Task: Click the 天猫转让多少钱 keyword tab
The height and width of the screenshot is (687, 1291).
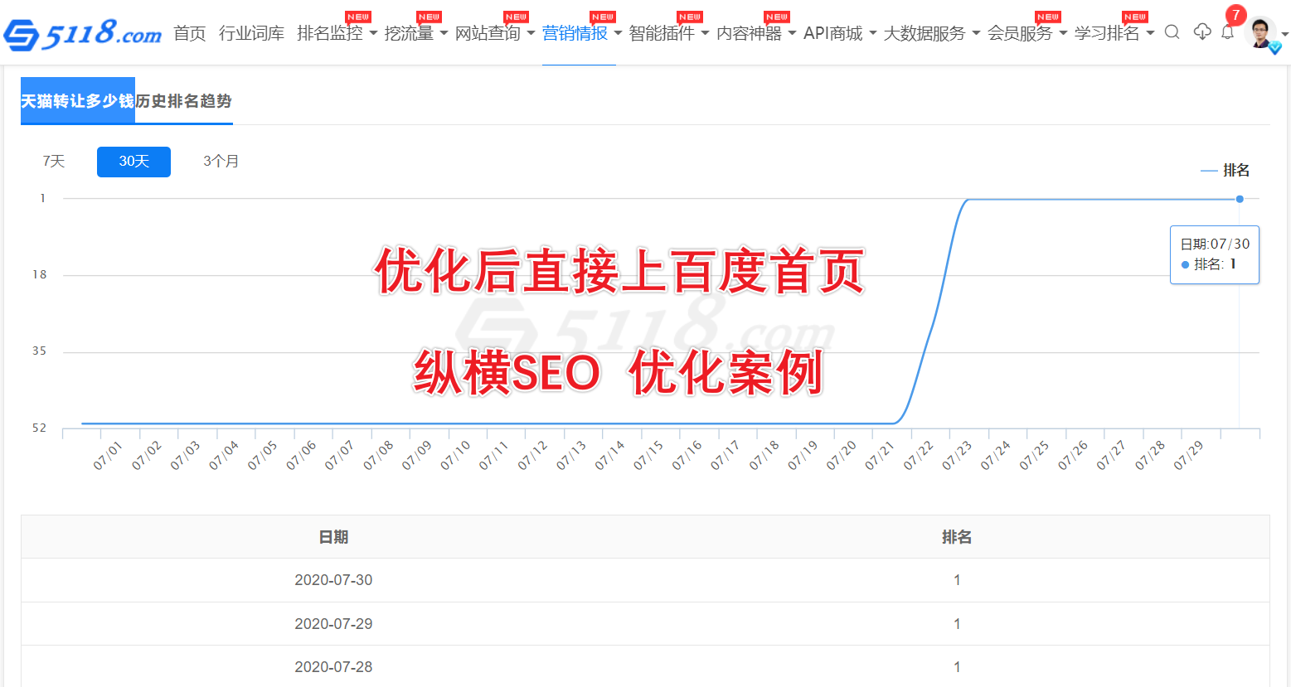Action: [78, 101]
